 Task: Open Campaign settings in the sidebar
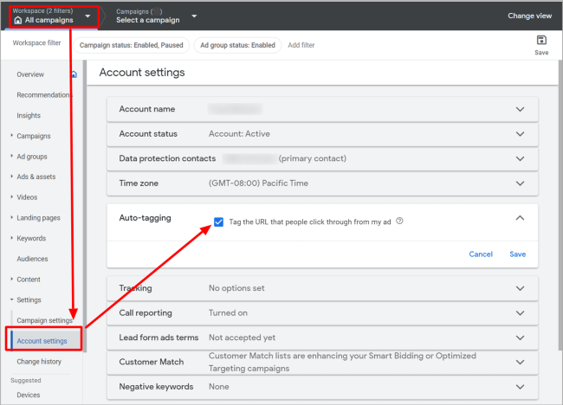(x=44, y=320)
